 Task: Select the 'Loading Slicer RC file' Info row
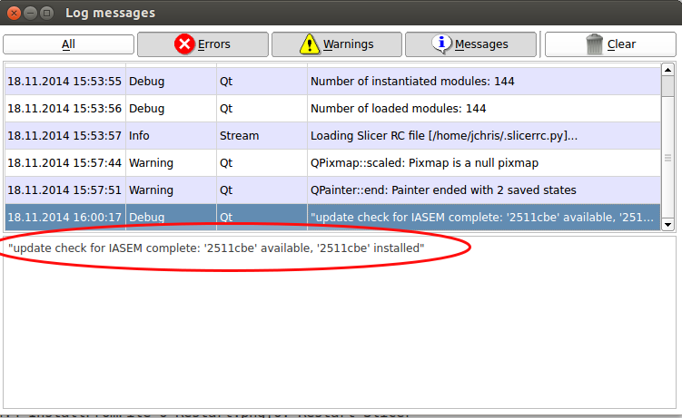coord(443,135)
